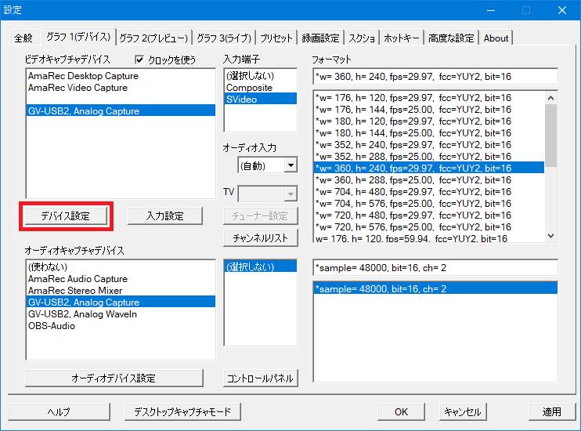
Task: Select SVideo input terminal
Action: click(261, 99)
